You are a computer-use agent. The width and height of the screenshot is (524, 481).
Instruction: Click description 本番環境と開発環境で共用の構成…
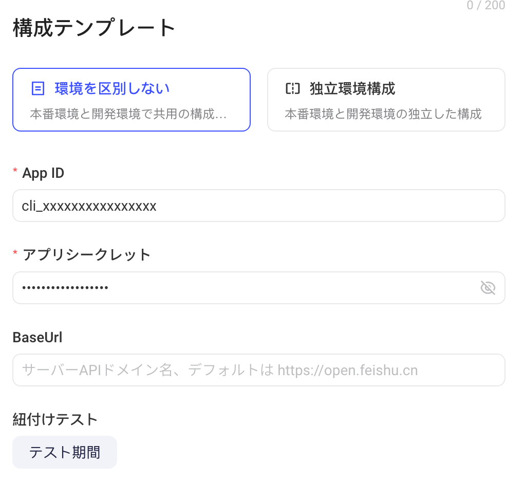point(128,114)
